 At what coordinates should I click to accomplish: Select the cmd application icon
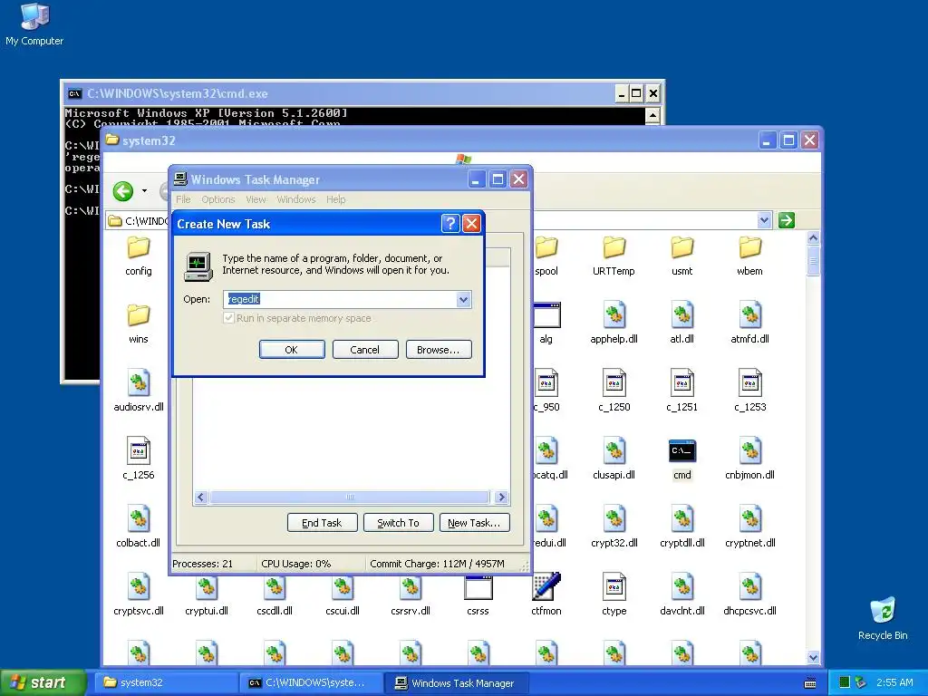click(682, 451)
